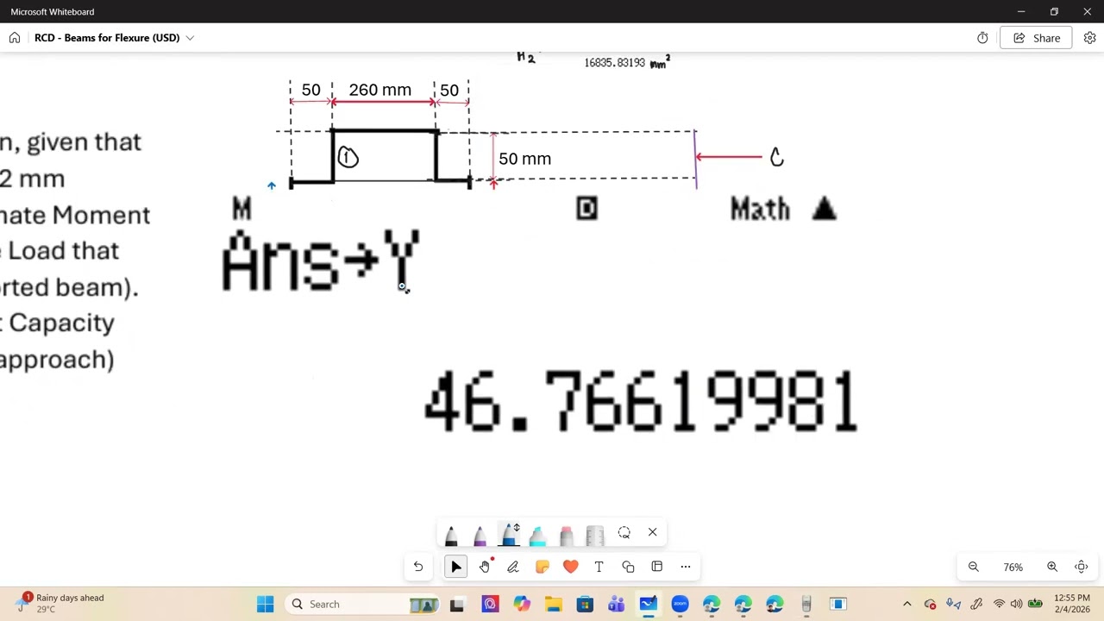
Task: Select the 46.7661998 calculator result image
Action: tap(640, 402)
